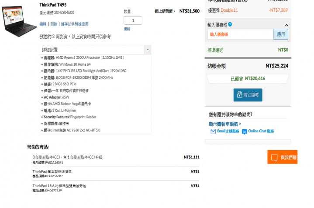Select the NT$31,500 web price
314x208 pixels.
tap(189, 11)
